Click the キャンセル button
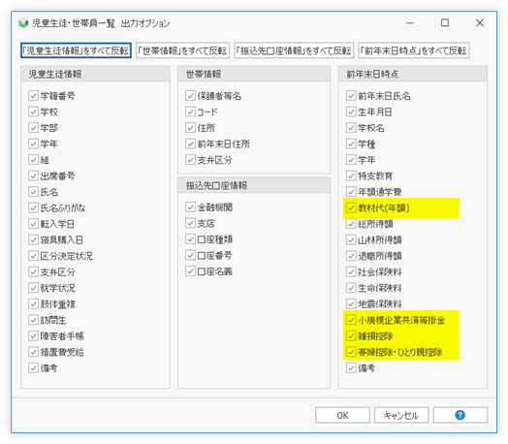The height and width of the screenshot is (444, 508). (401, 415)
